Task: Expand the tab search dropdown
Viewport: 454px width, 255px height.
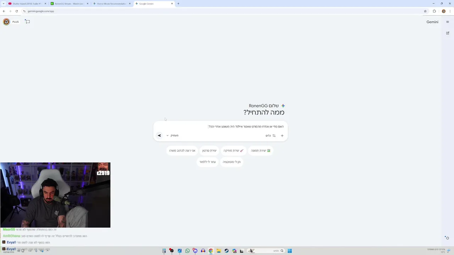Action: [x=4, y=4]
